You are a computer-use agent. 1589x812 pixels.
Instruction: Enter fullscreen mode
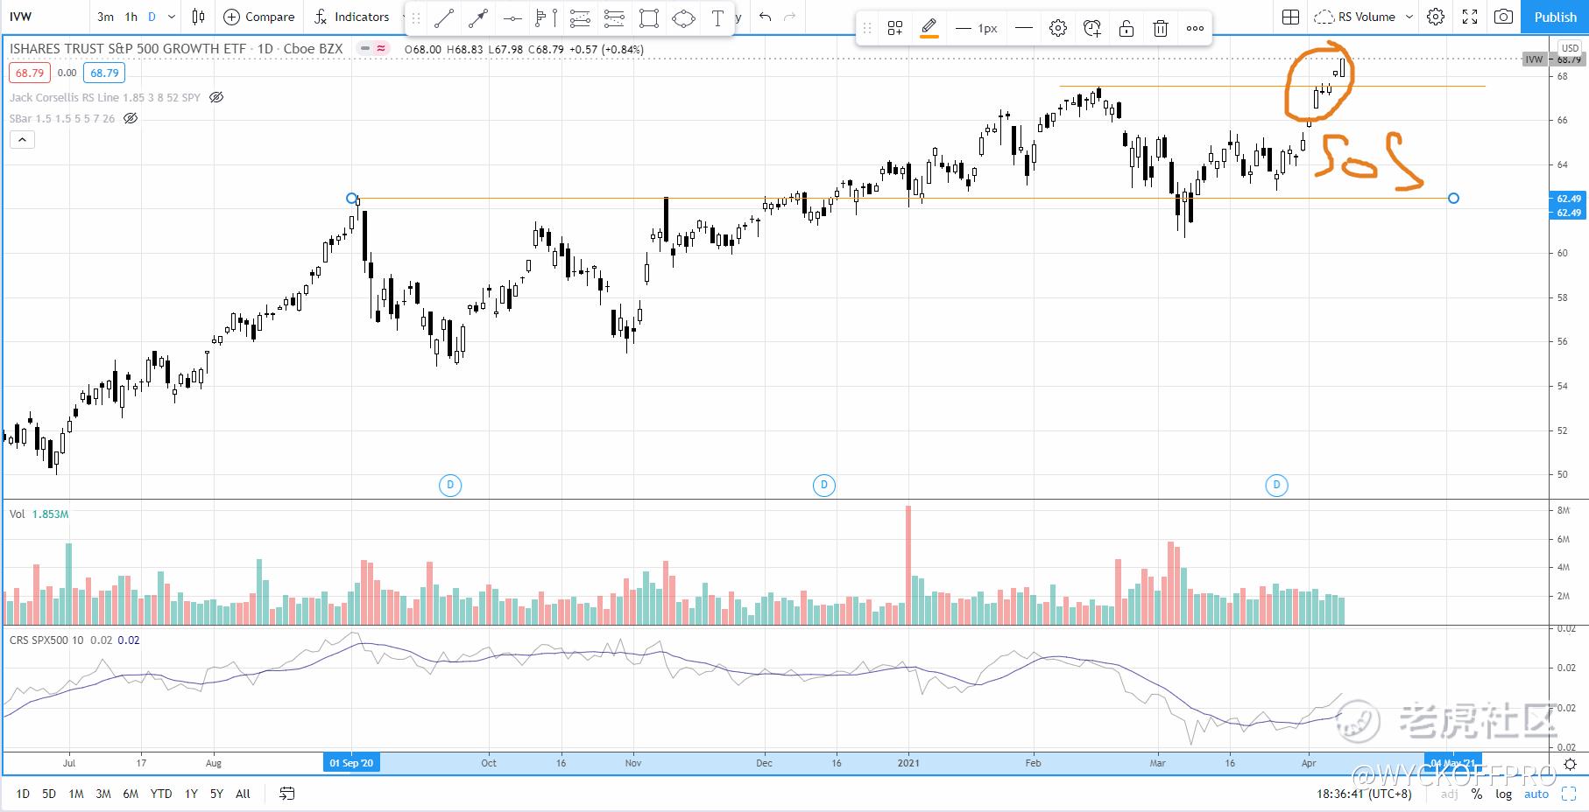[x=1470, y=17]
